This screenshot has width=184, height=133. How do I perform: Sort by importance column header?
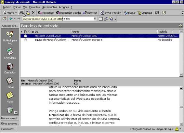(x=22, y=32)
